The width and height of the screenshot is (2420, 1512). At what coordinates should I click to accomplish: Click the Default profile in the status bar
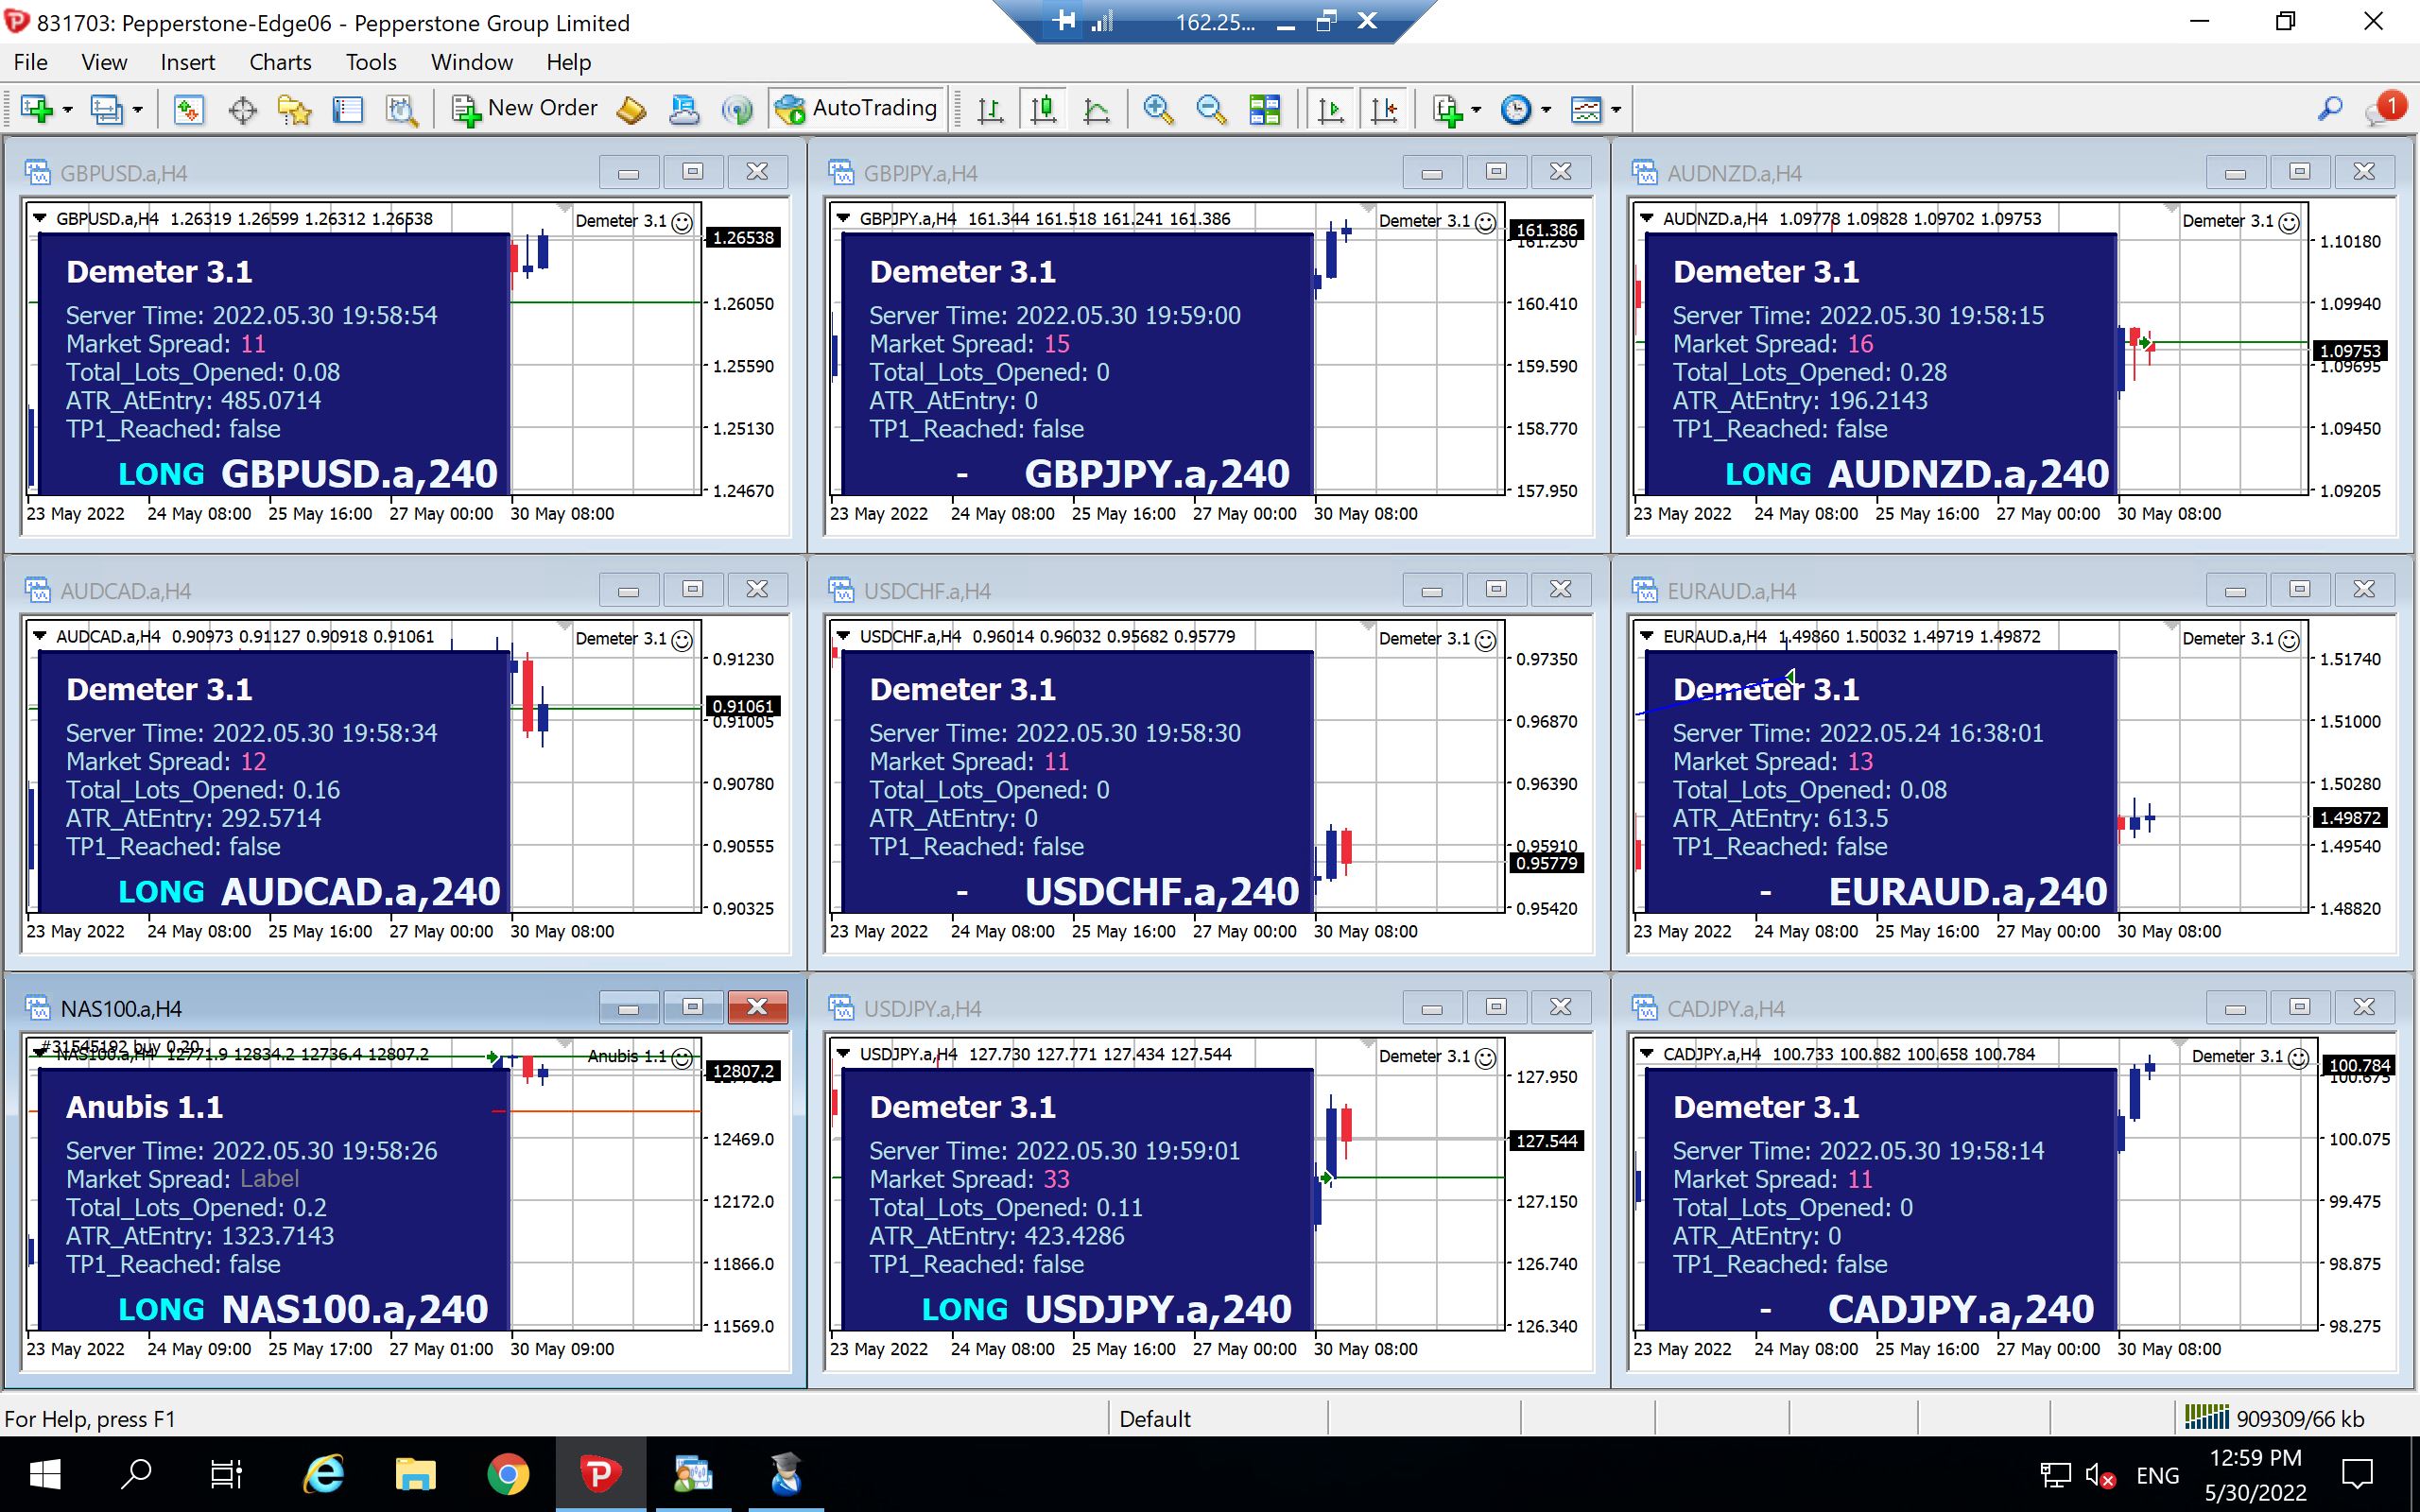coord(1155,1419)
